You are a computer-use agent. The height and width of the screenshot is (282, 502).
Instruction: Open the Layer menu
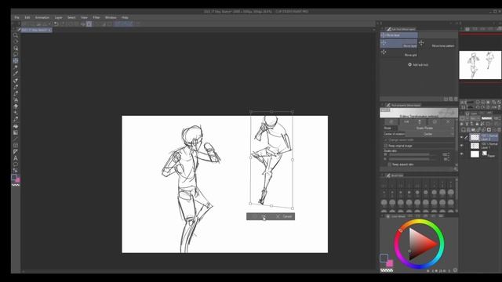click(x=58, y=17)
